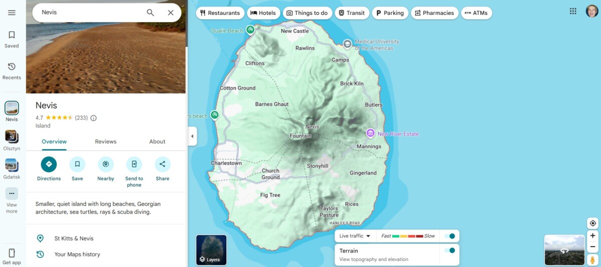Click the search magnifier icon
The width and height of the screenshot is (601, 267).
pos(150,12)
